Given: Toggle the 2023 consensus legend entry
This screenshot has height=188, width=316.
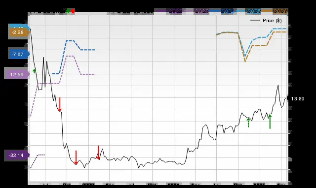Looking at the screenshot, I should [x=197, y=11].
